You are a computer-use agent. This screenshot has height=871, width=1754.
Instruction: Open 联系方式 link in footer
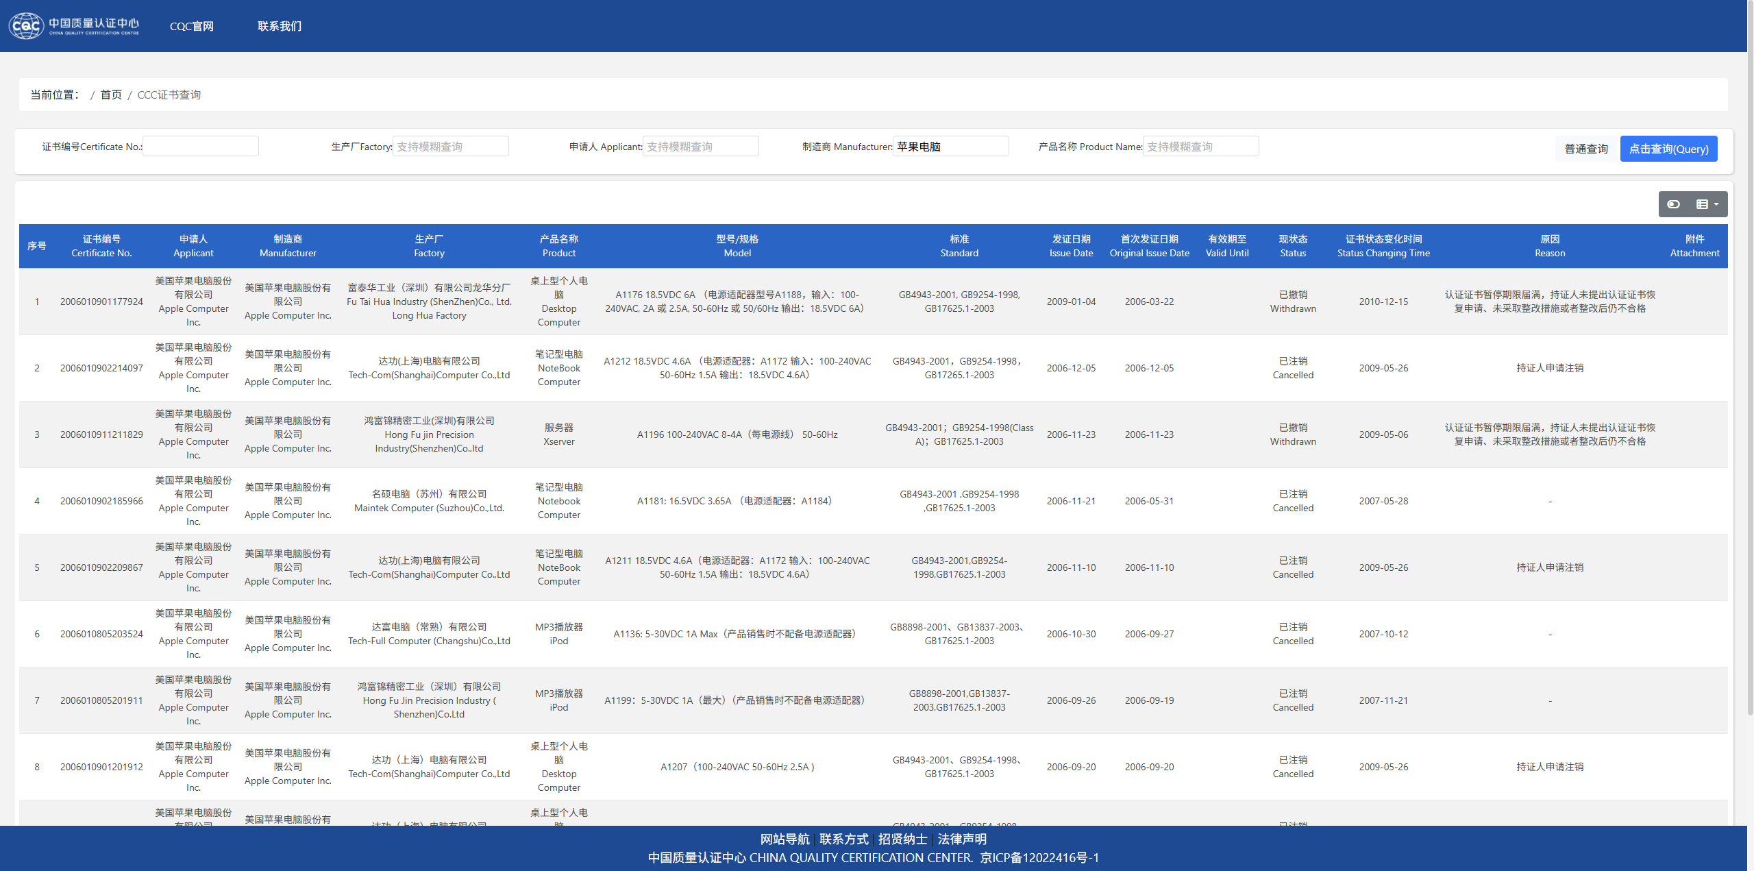point(843,839)
